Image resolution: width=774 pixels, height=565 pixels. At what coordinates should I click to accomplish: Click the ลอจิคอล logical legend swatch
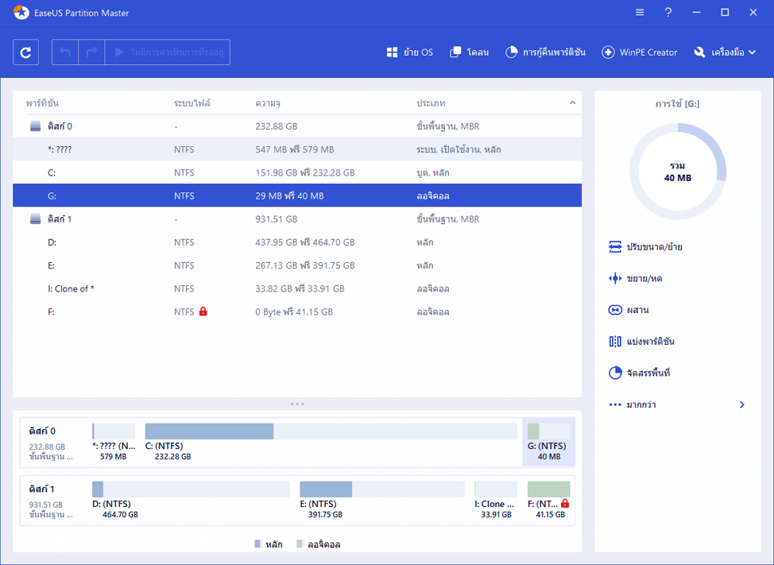(299, 544)
